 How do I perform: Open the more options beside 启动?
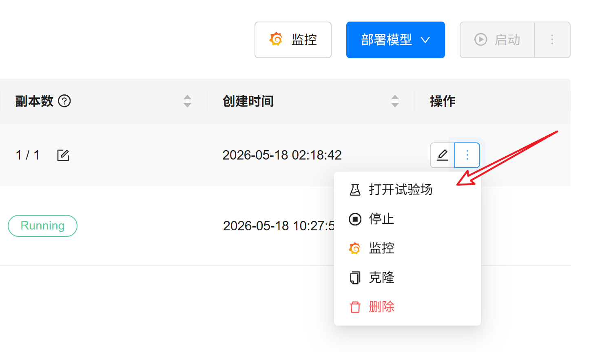[x=552, y=40]
